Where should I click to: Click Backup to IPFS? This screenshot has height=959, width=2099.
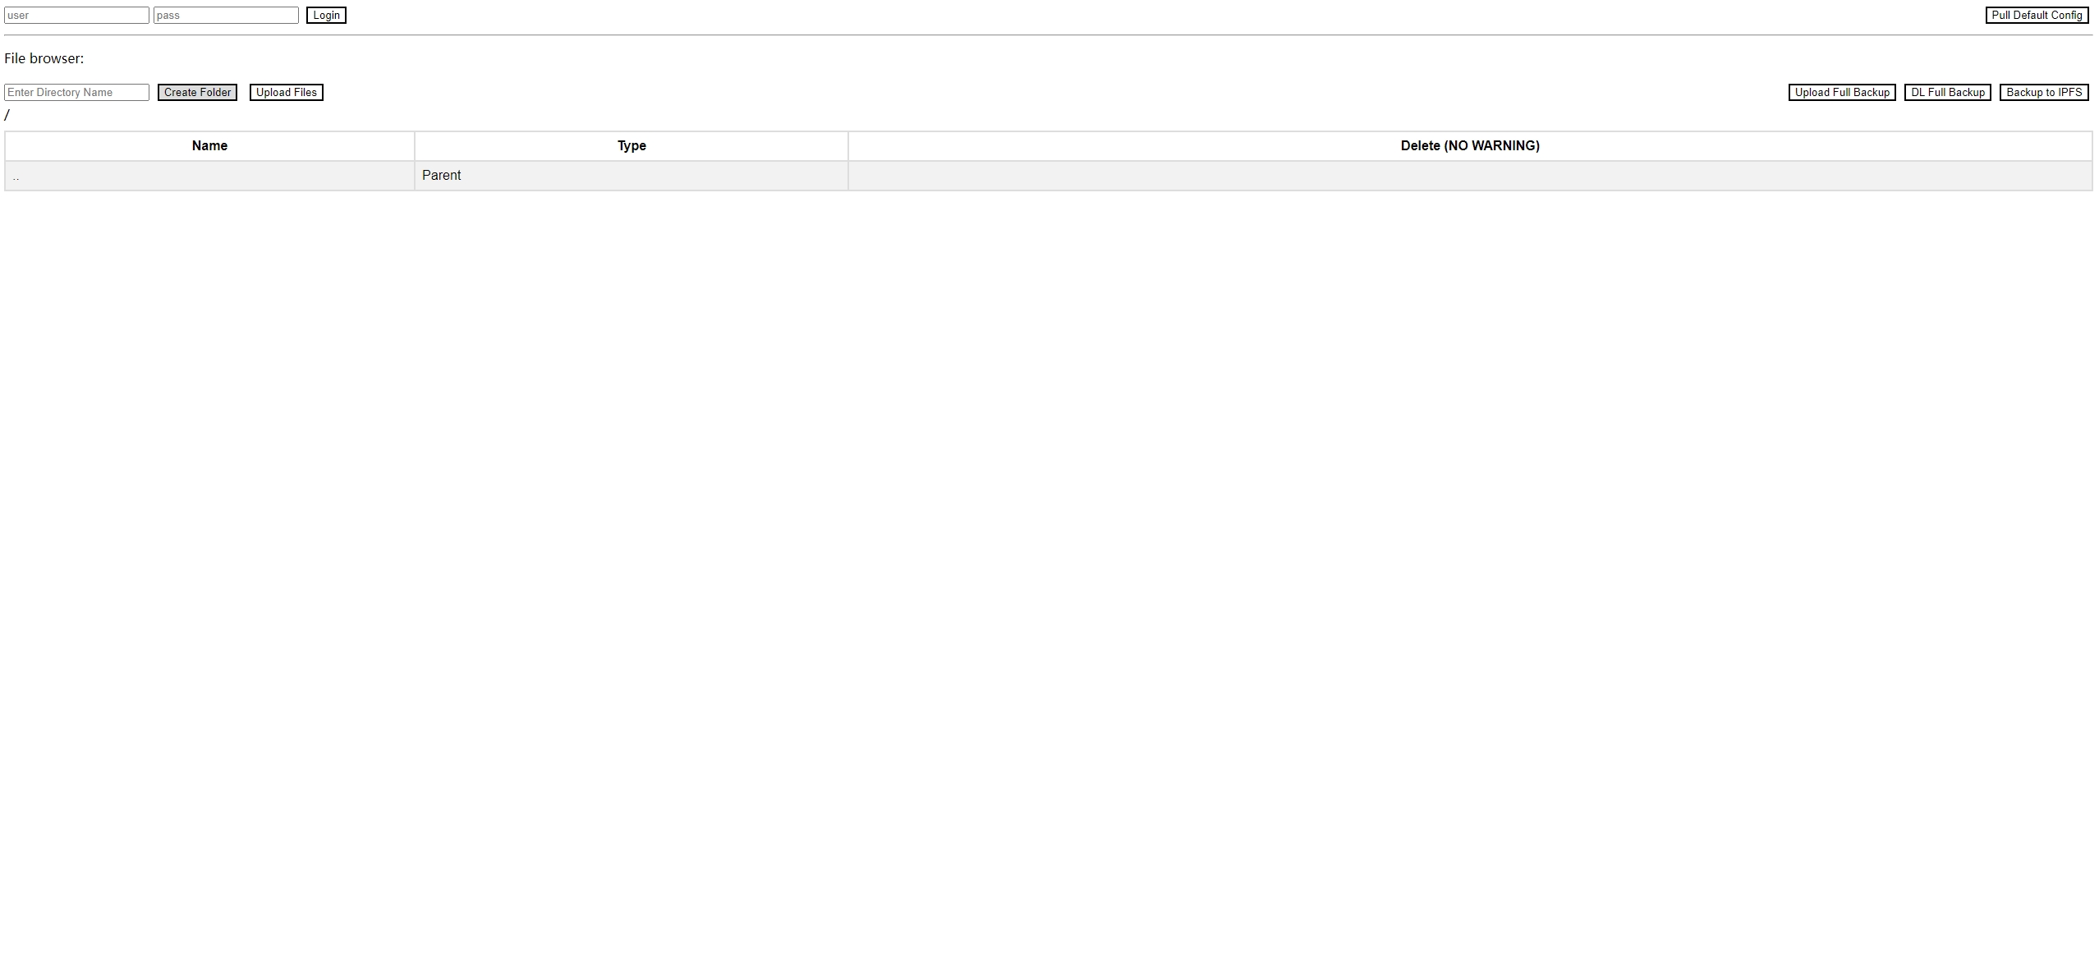coord(2045,92)
